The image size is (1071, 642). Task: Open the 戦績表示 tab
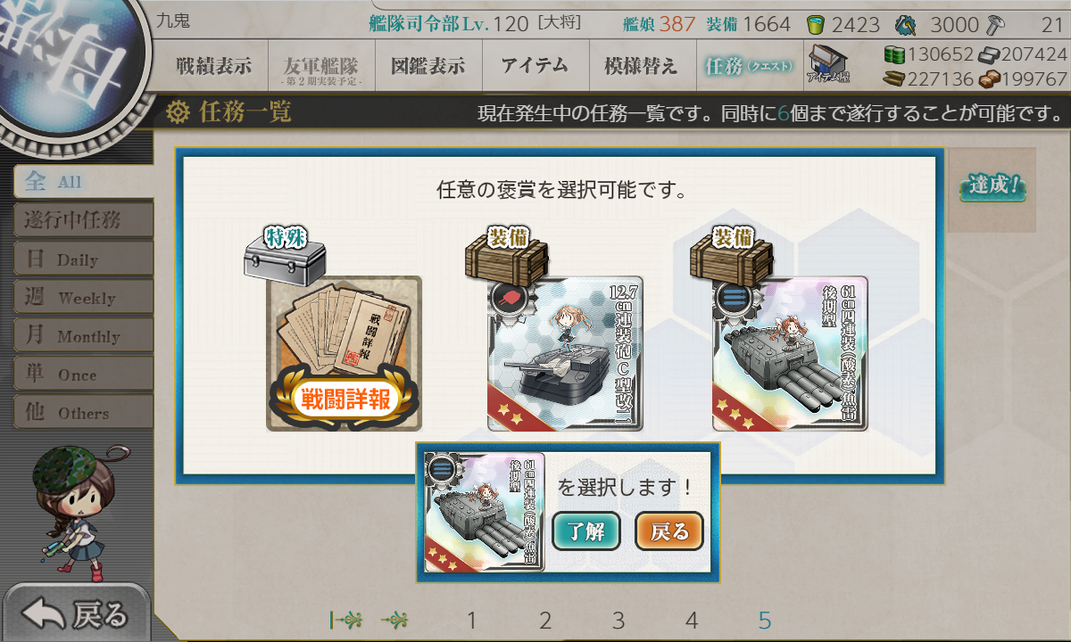point(214,65)
